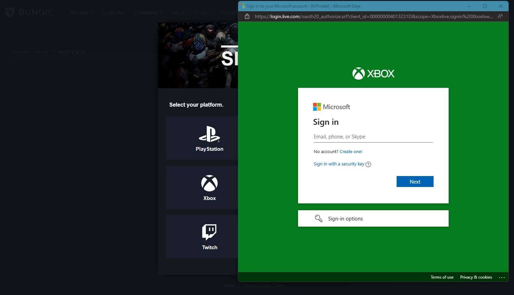Open the Privacy & cookies link

click(x=476, y=277)
